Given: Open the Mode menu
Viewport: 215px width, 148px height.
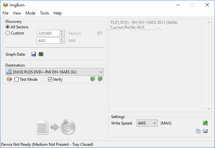Looking at the screenshot, I should tap(30, 13).
